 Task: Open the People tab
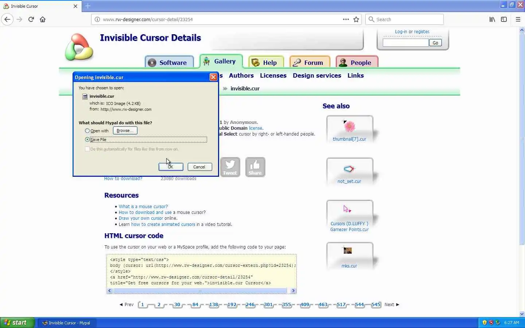(357, 62)
